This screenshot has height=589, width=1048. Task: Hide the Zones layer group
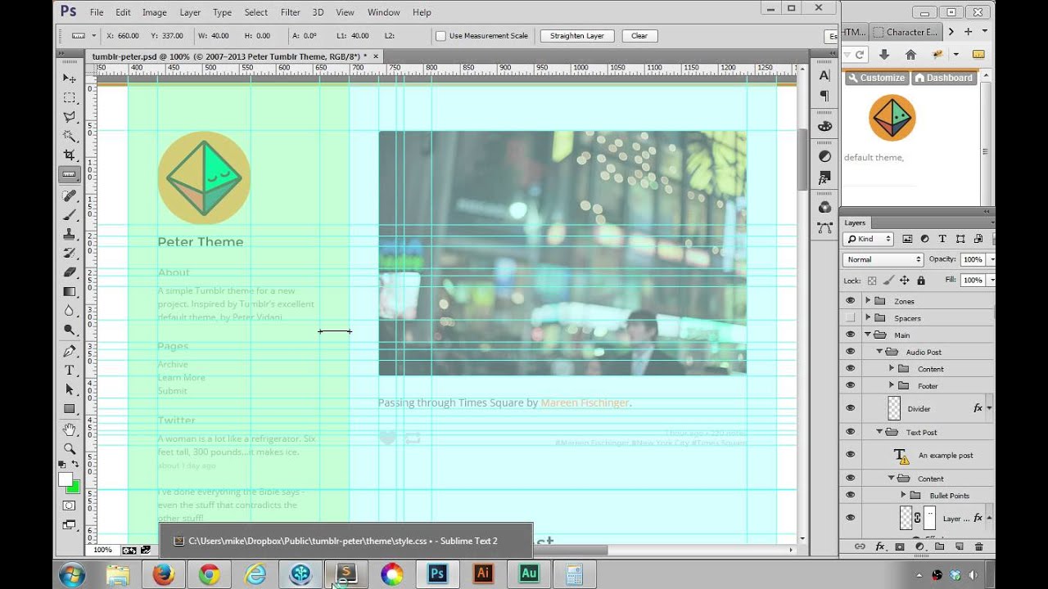pyautogui.click(x=850, y=301)
